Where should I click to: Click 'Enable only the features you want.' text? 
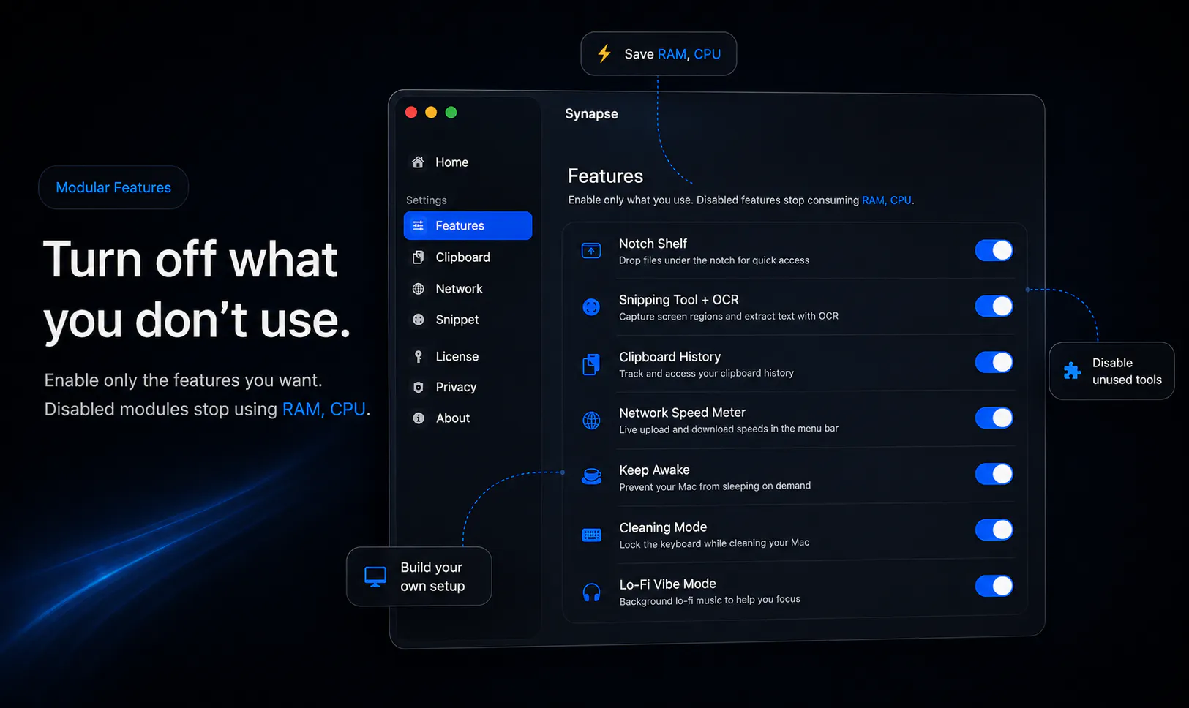point(183,380)
